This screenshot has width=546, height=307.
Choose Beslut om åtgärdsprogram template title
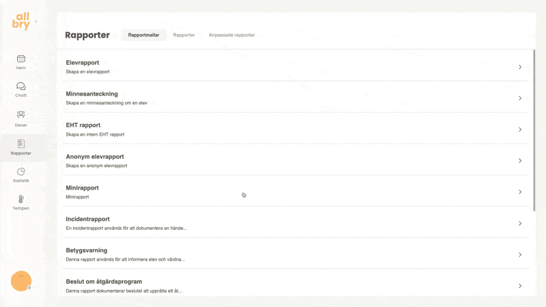pos(104,282)
